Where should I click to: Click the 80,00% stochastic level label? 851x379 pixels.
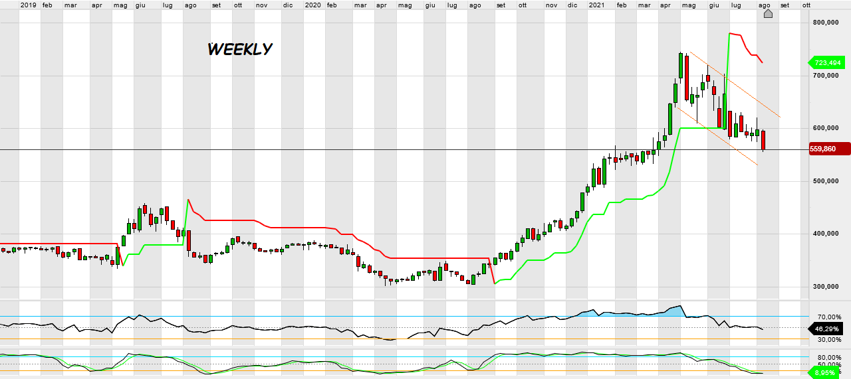click(829, 357)
